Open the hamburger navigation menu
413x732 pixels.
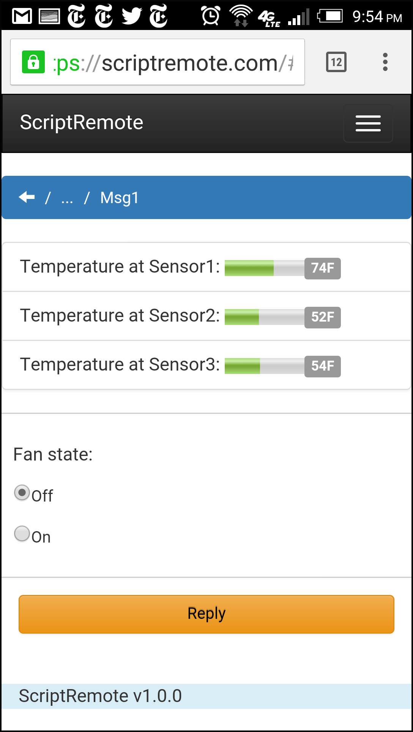click(368, 123)
